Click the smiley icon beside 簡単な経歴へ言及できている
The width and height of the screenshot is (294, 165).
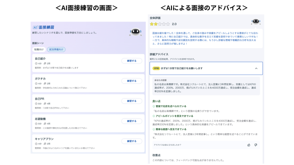click(x=154, y=129)
